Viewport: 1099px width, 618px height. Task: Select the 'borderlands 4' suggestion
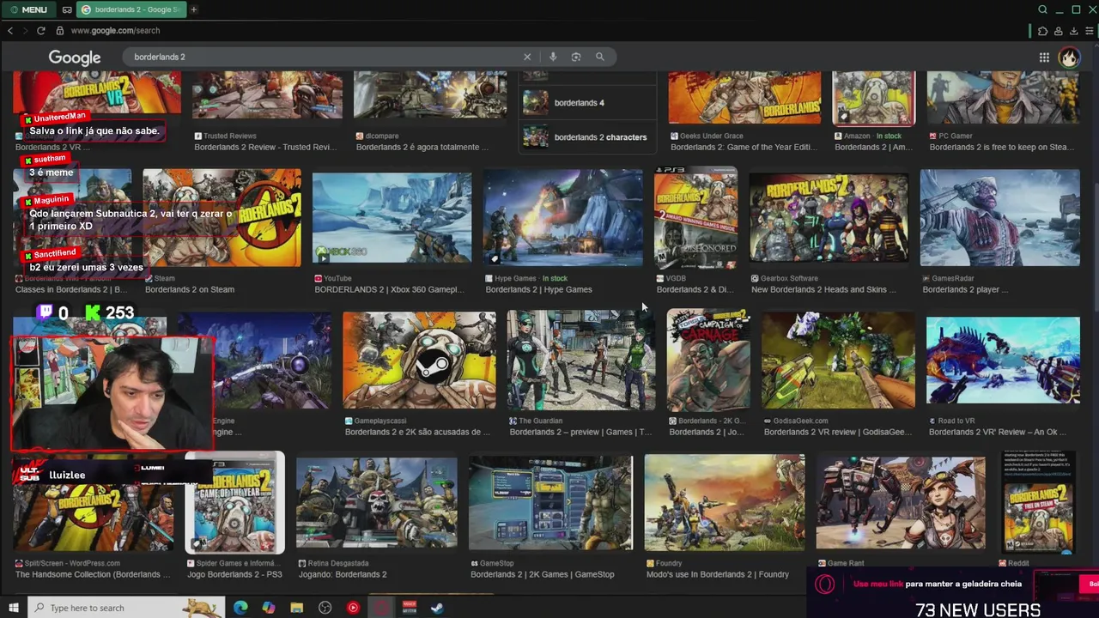(x=587, y=102)
